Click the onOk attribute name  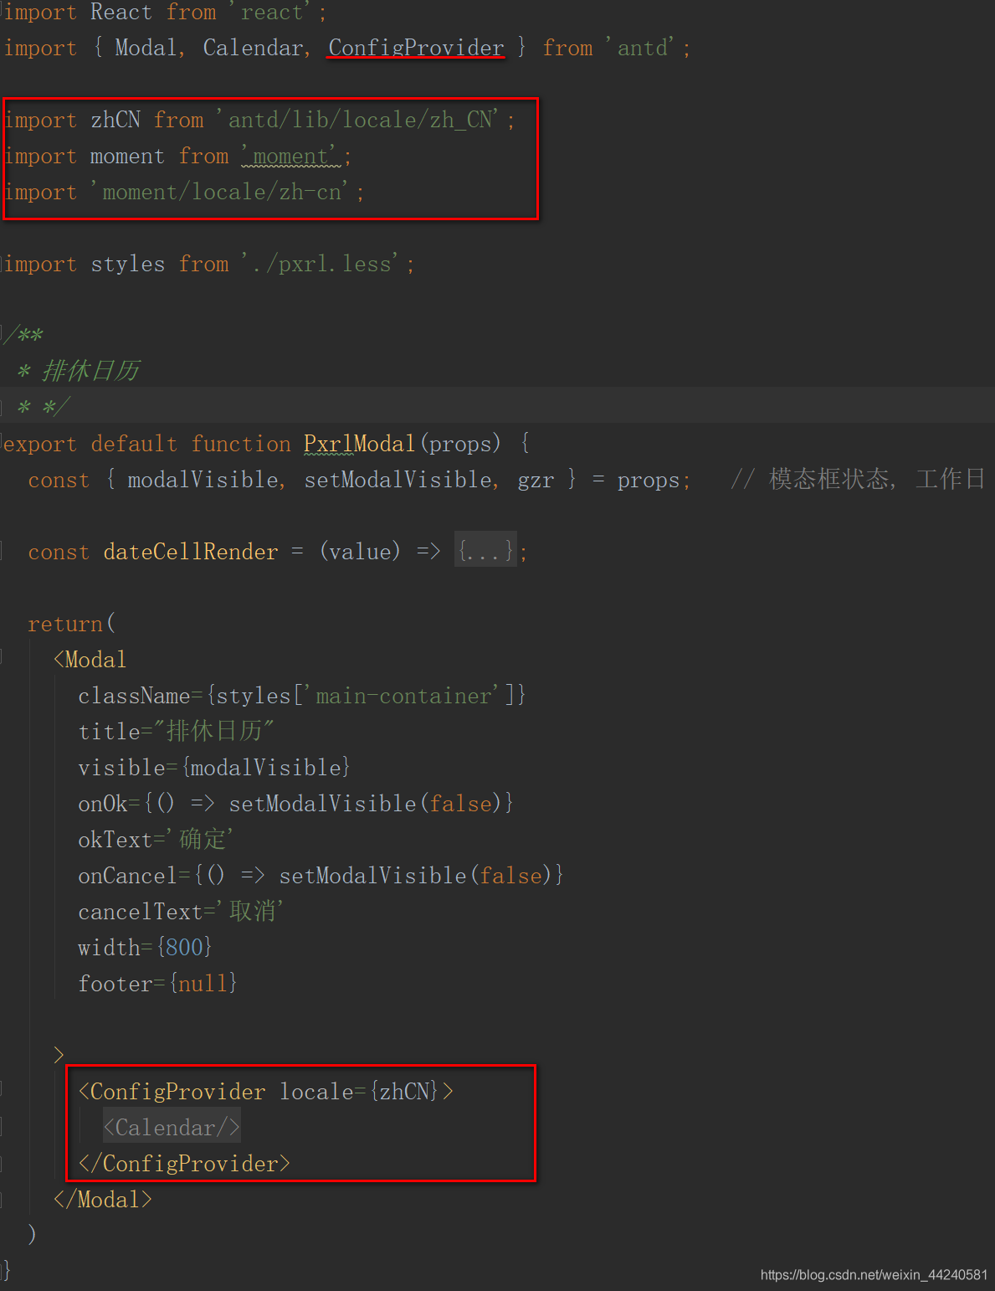[102, 804]
